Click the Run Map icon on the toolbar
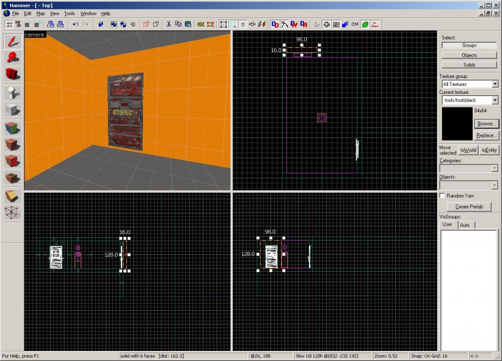Viewport: 502px width, 361px height. [x=317, y=24]
